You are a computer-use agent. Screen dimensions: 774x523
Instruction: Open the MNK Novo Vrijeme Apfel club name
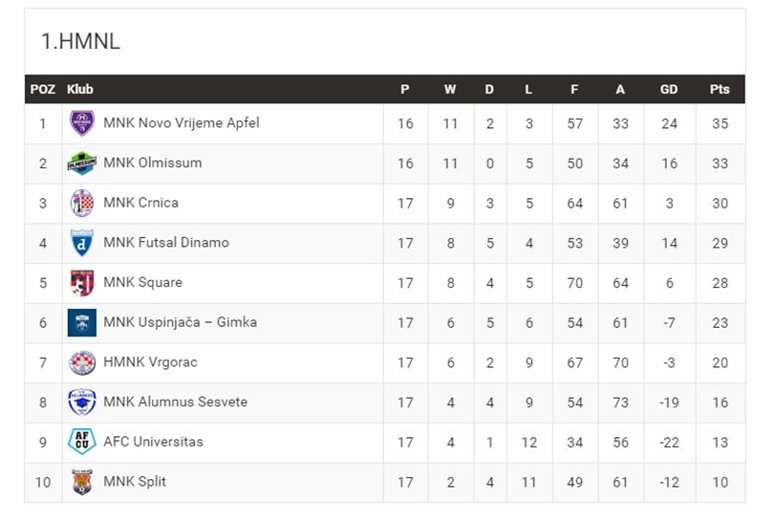point(182,123)
